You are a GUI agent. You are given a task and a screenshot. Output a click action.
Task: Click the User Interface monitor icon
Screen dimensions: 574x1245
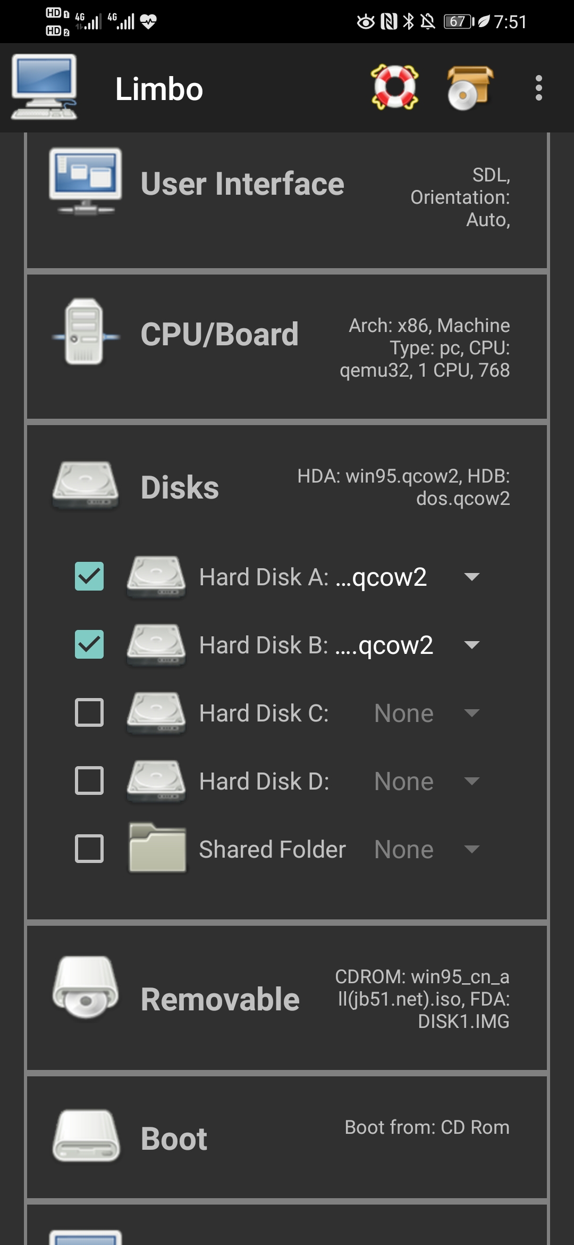coord(85,182)
